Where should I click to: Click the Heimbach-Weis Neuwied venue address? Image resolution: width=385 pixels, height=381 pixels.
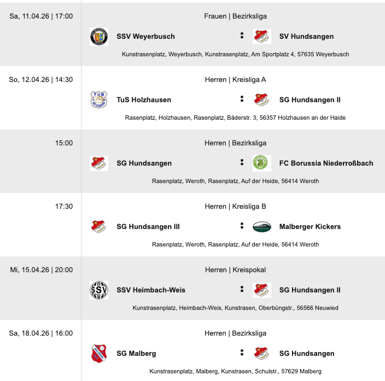coord(235,308)
